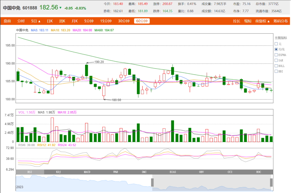This screenshot has width=291, height=193.
Task: Open the 筹码分布 chip distribution panel
Action: [x=280, y=21]
